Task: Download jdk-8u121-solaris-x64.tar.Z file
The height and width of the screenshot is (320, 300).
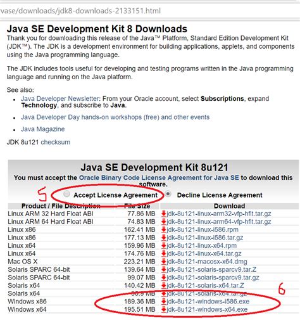Action: click(x=205, y=286)
